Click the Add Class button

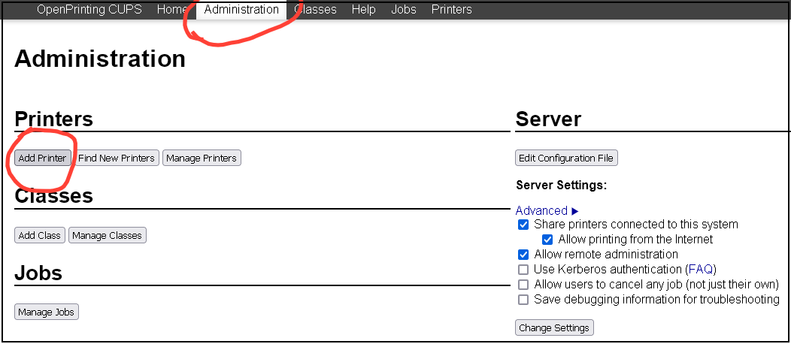[x=40, y=235]
